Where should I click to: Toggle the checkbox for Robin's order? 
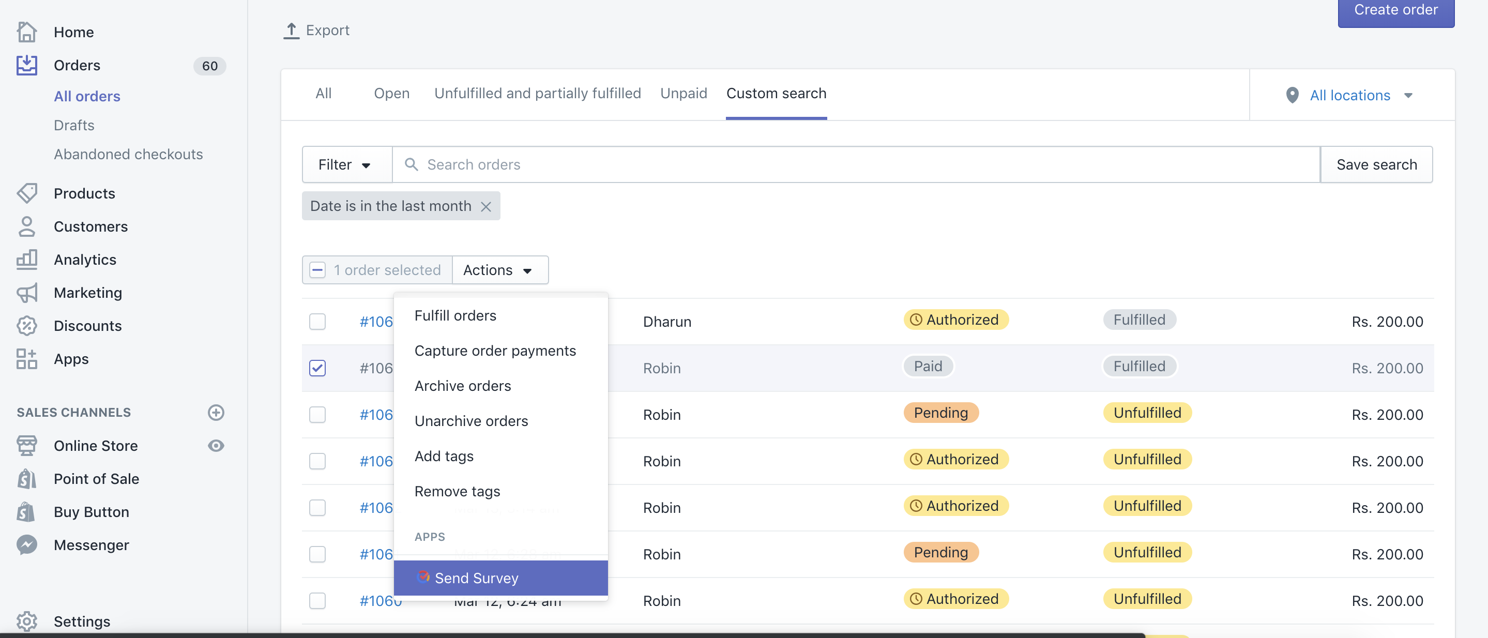[x=318, y=368]
